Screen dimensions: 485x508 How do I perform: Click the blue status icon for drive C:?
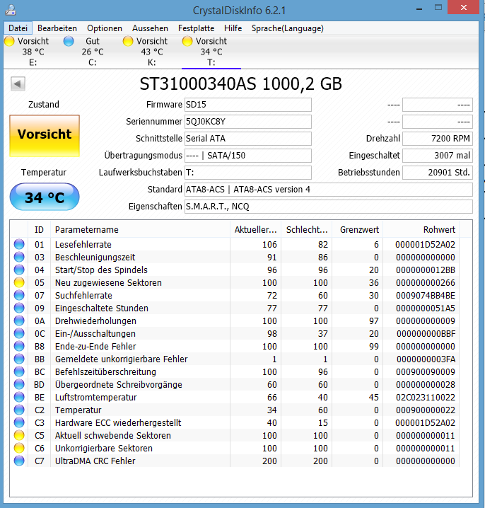69,41
